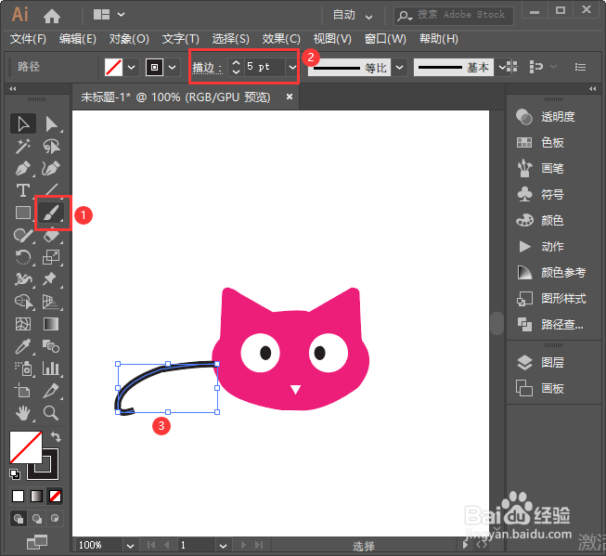
Task: Select the Pen tool
Action: [23, 169]
